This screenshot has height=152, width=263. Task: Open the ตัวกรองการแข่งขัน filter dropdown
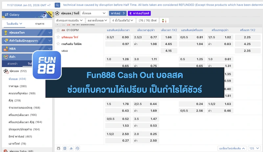(x=70, y=20)
